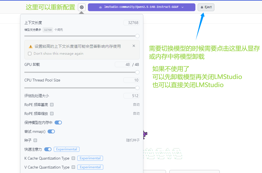
Task: Check the 种子 checkbox
Action: [x=35, y=140]
